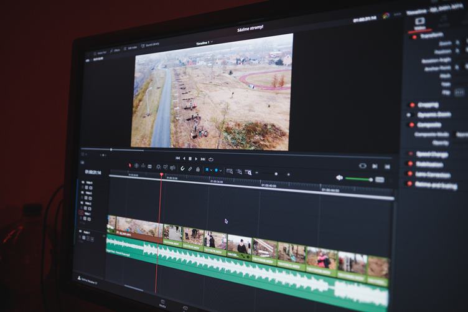
Task: Open the flag color dropdown arrow
Action: [x=211, y=170]
